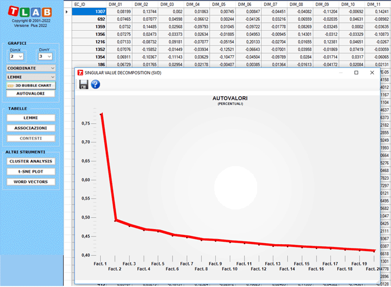Click the CONTESTI button
Screen dimensions: 391x287
coord(31,138)
